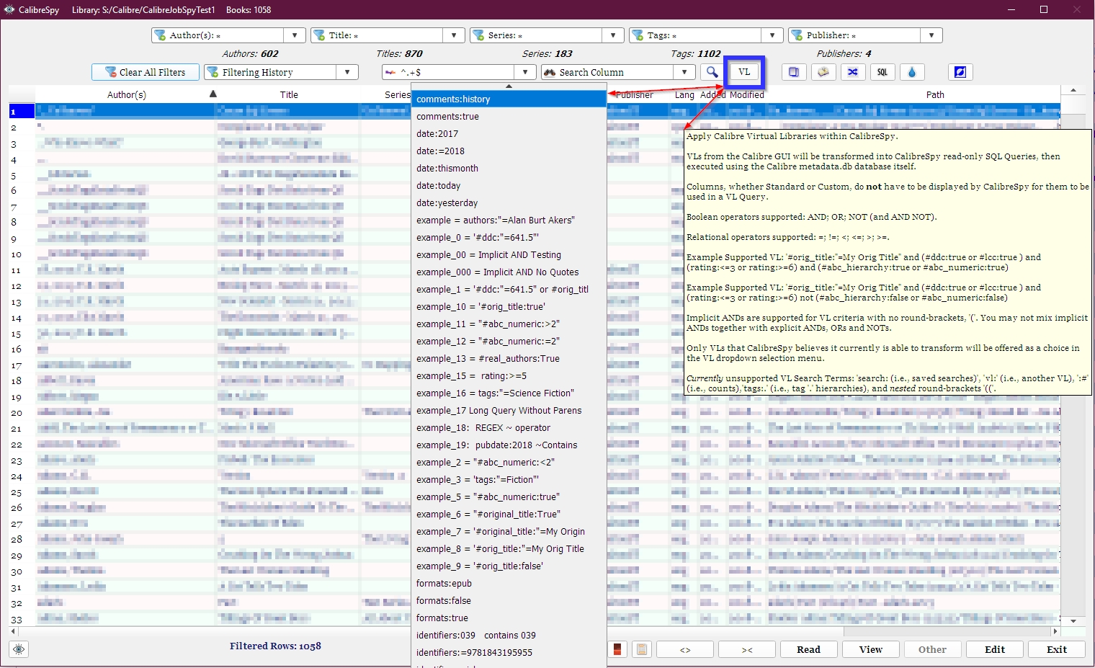Select 'example_19: pubdate:2018 ~Contains'
This screenshot has width=1095, height=668.
[x=509, y=445]
